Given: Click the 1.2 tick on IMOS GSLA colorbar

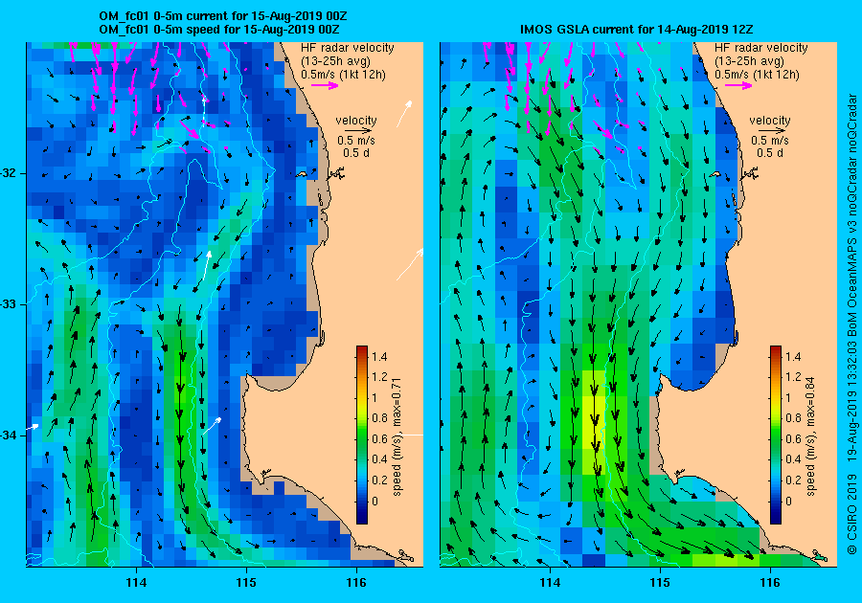Looking at the screenshot, I should click(793, 377).
